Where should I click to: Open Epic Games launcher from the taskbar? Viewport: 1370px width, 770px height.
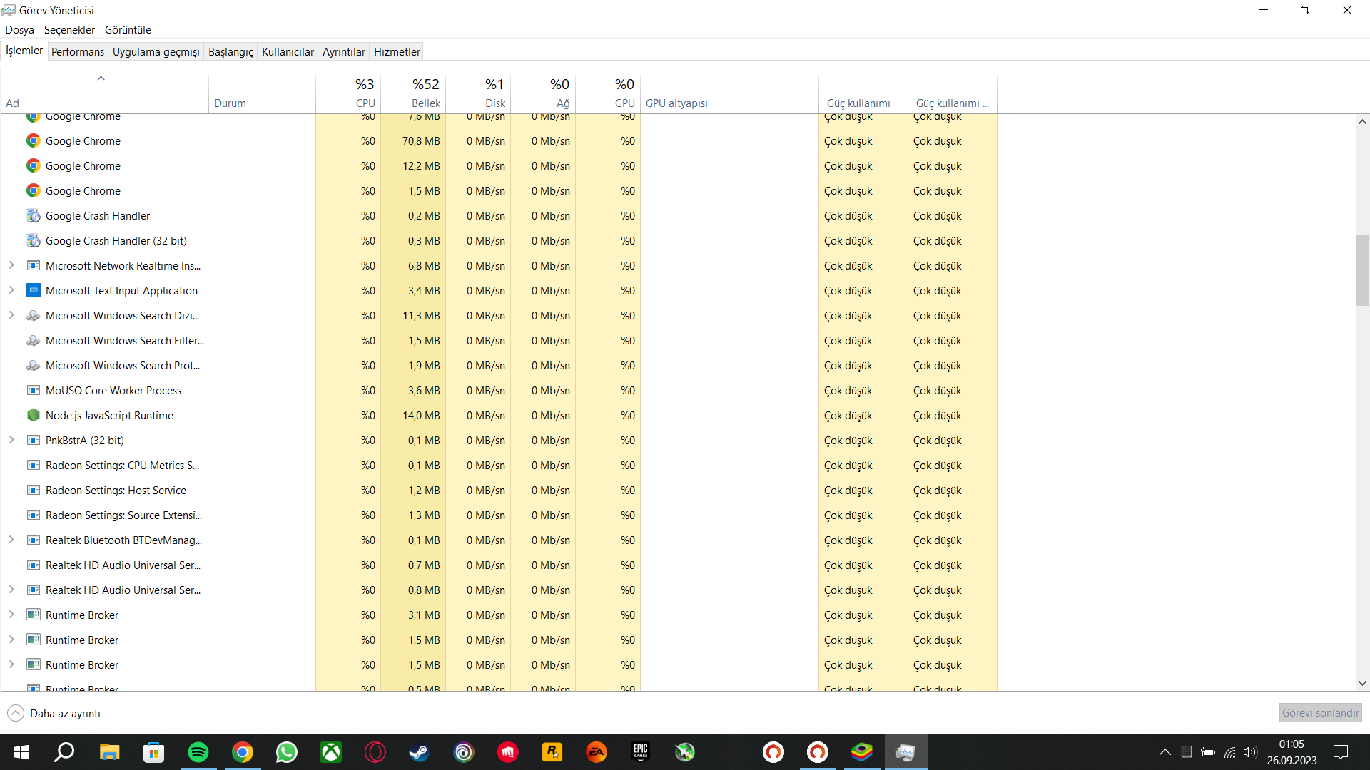tap(640, 752)
